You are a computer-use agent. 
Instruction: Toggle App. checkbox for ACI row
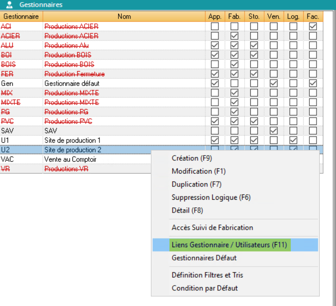click(x=215, y=27)
